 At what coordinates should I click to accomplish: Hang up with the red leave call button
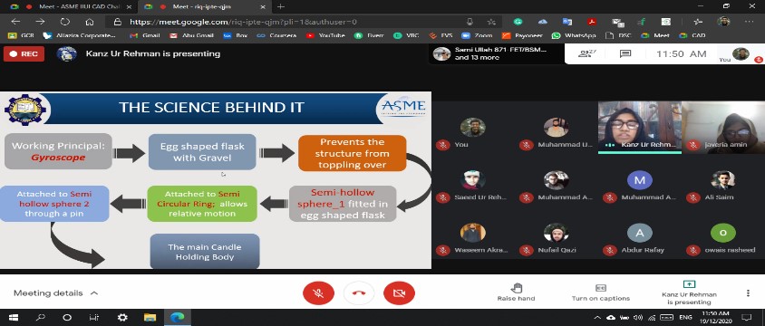(x=359, y=293)
